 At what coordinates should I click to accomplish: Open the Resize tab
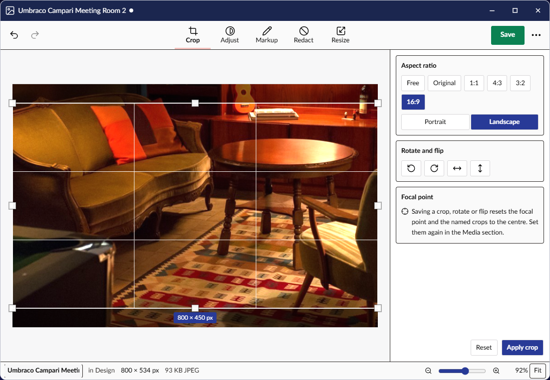click(x=340, y=35)
